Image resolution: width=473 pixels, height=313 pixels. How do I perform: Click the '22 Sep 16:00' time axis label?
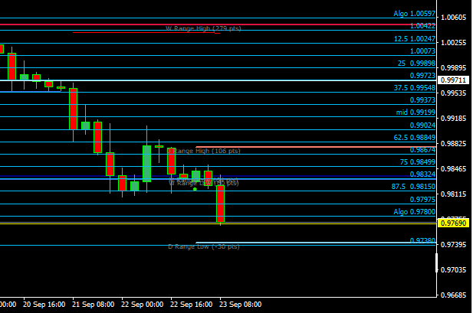191,305
